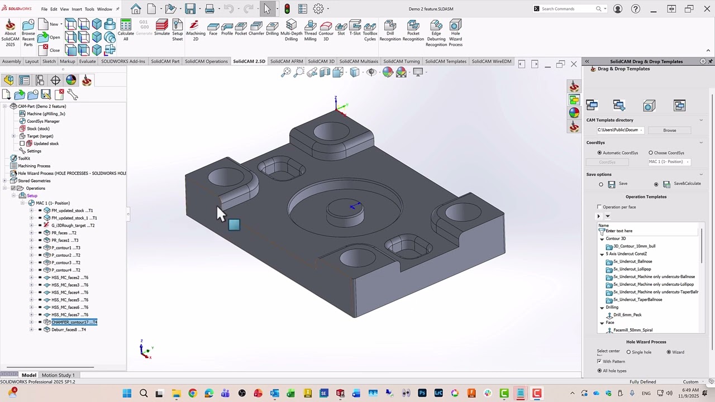Add a Contour 3D operation

326,30
